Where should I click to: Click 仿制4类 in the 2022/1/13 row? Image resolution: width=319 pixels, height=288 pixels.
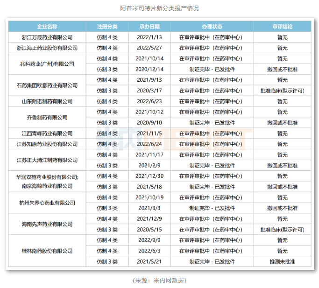(107, 37)
